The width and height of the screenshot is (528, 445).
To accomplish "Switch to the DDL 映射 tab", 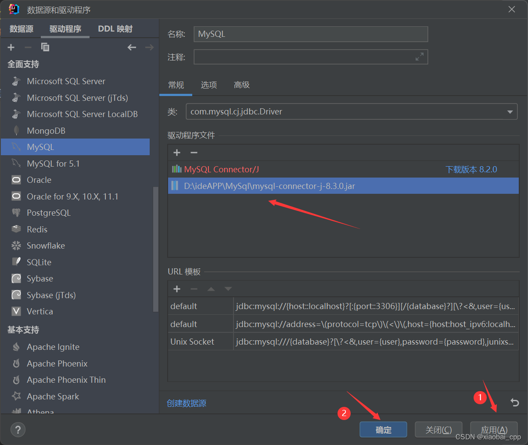I will 115,29.
